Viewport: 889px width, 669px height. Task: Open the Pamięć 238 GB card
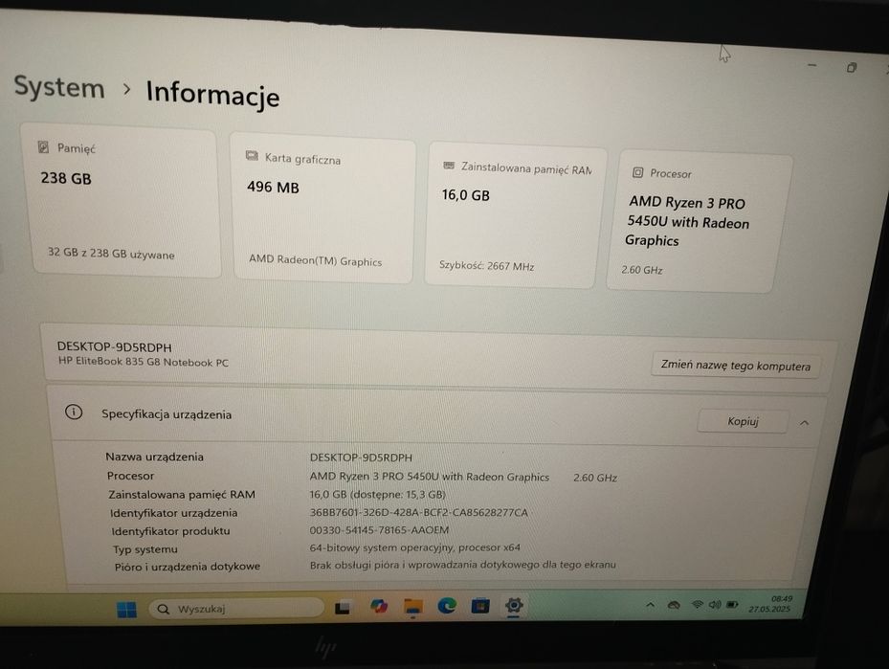tap(122, 202)
